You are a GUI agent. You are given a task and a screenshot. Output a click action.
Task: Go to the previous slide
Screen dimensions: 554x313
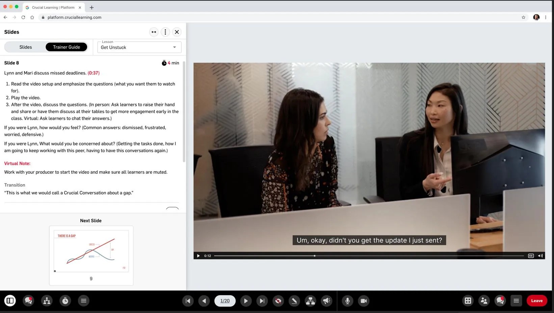tap(204, 301)
